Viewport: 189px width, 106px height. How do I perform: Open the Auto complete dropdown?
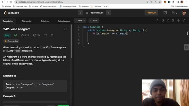94,21
